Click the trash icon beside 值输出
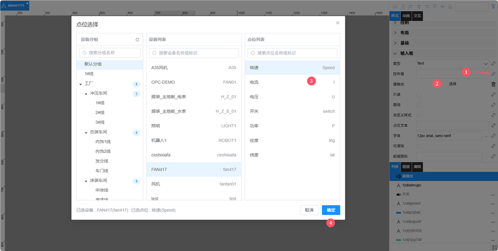 (493, 84)
